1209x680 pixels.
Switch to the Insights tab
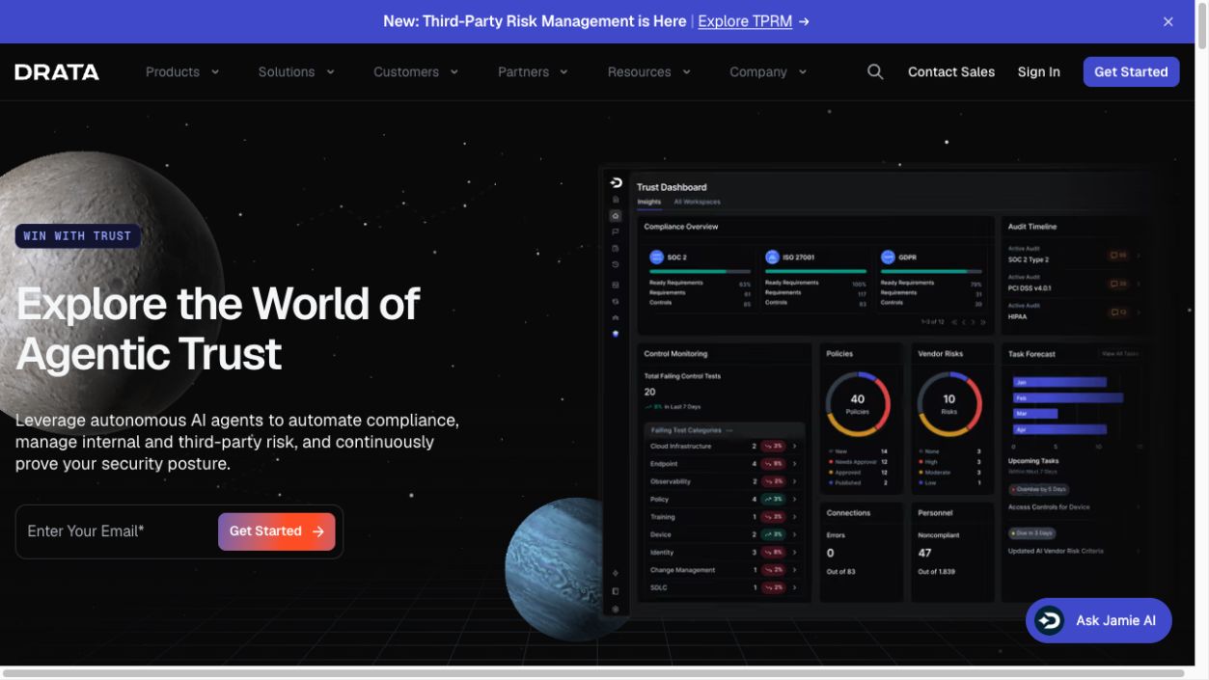(649, 203)
